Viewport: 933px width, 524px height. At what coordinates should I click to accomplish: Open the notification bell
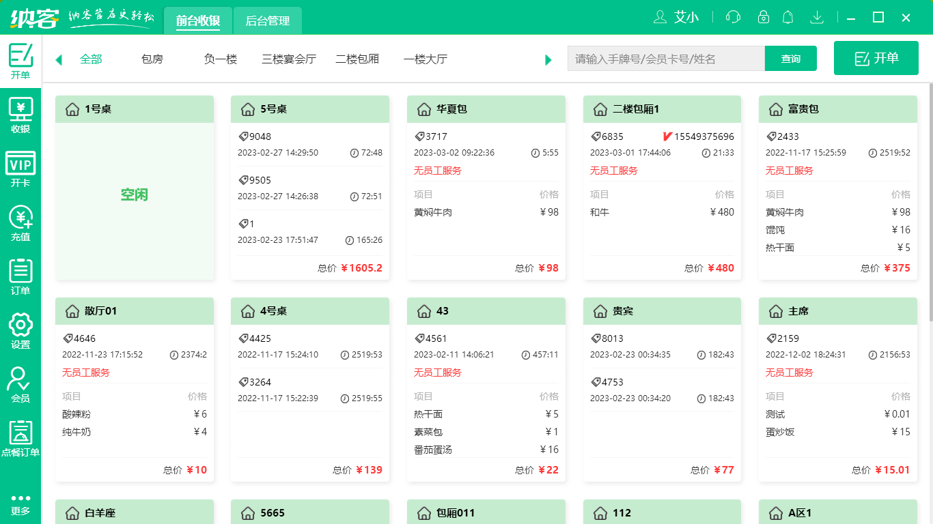pos(788,17)
